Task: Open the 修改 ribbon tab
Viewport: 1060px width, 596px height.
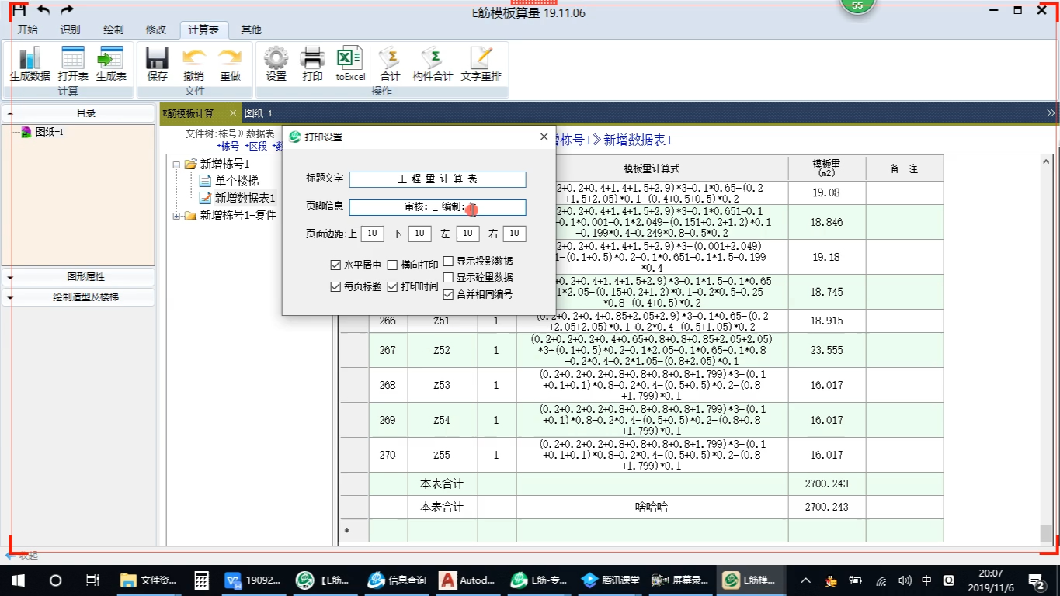Action: coord(156,30)
